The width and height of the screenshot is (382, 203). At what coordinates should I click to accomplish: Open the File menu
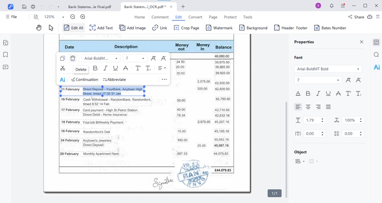point(11,17)
